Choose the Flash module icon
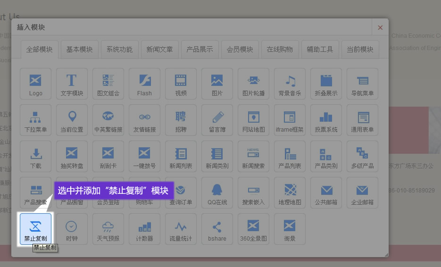441x267 pixels. coord(144,83)
